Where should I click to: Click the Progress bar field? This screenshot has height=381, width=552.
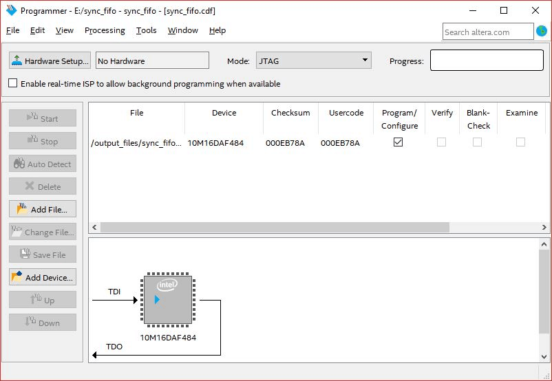[x=487, y=61]
